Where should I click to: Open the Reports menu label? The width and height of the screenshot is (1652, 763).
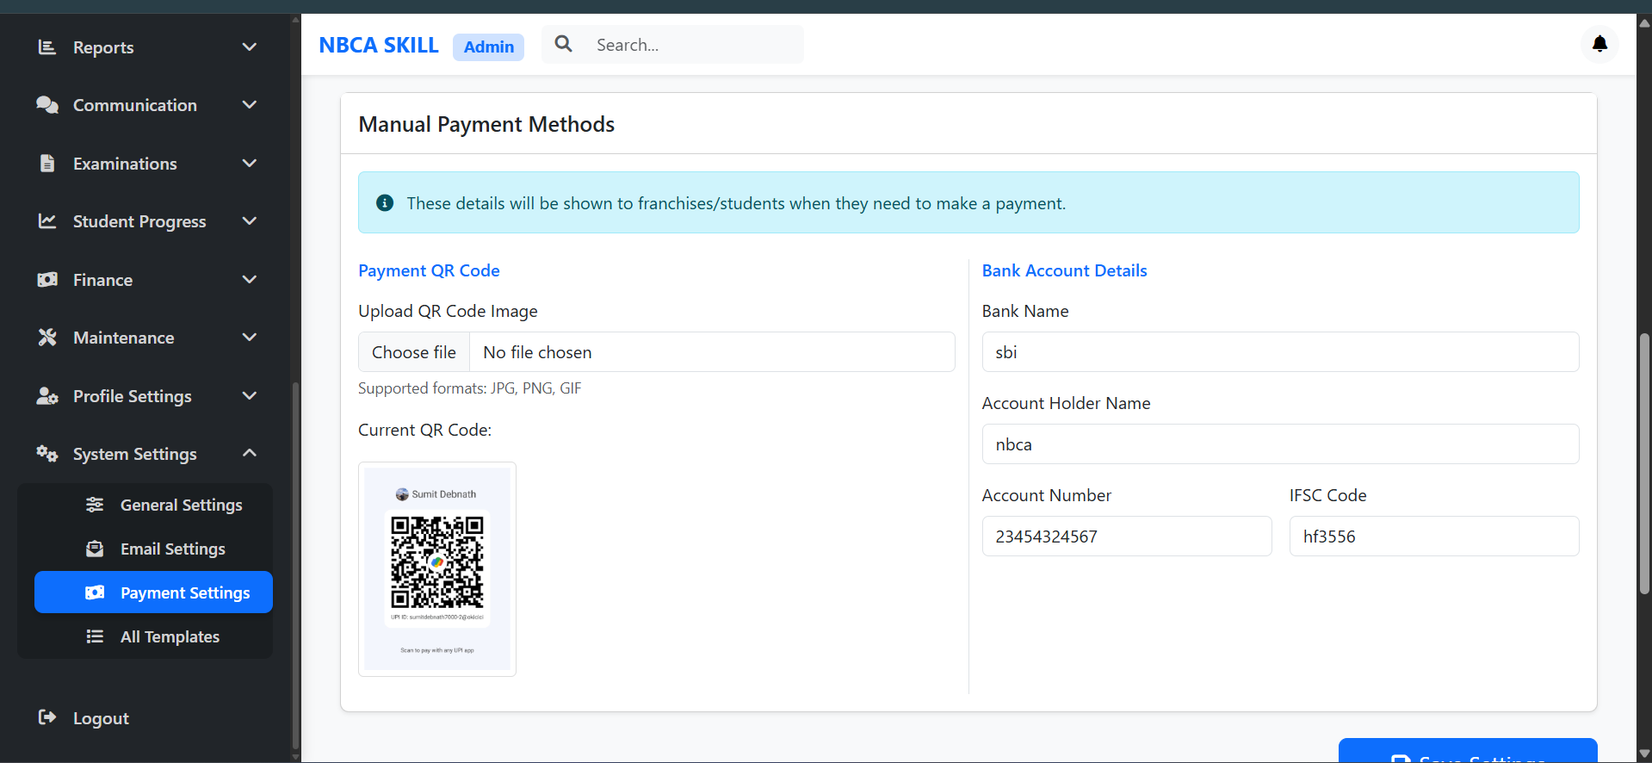[x=103, y=47]
